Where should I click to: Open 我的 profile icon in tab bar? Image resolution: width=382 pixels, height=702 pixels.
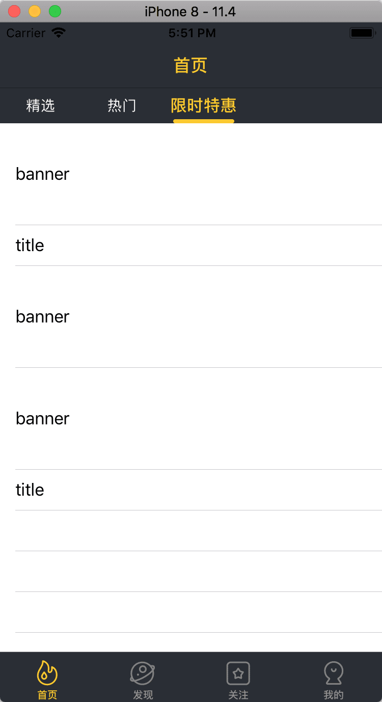pos(334,673)
